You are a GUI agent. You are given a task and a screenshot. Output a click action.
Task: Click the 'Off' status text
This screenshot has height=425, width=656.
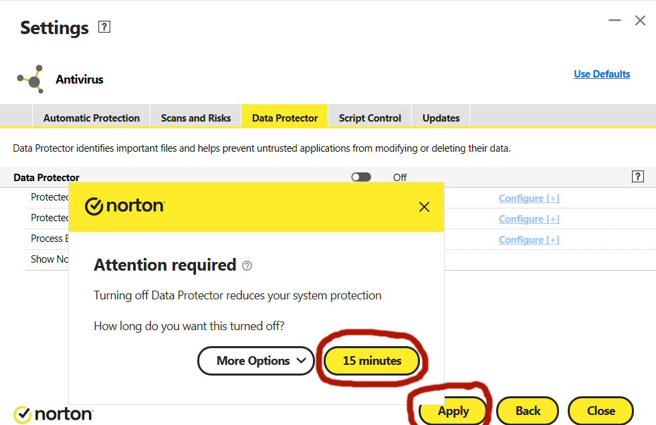click(x=399, y=178)
